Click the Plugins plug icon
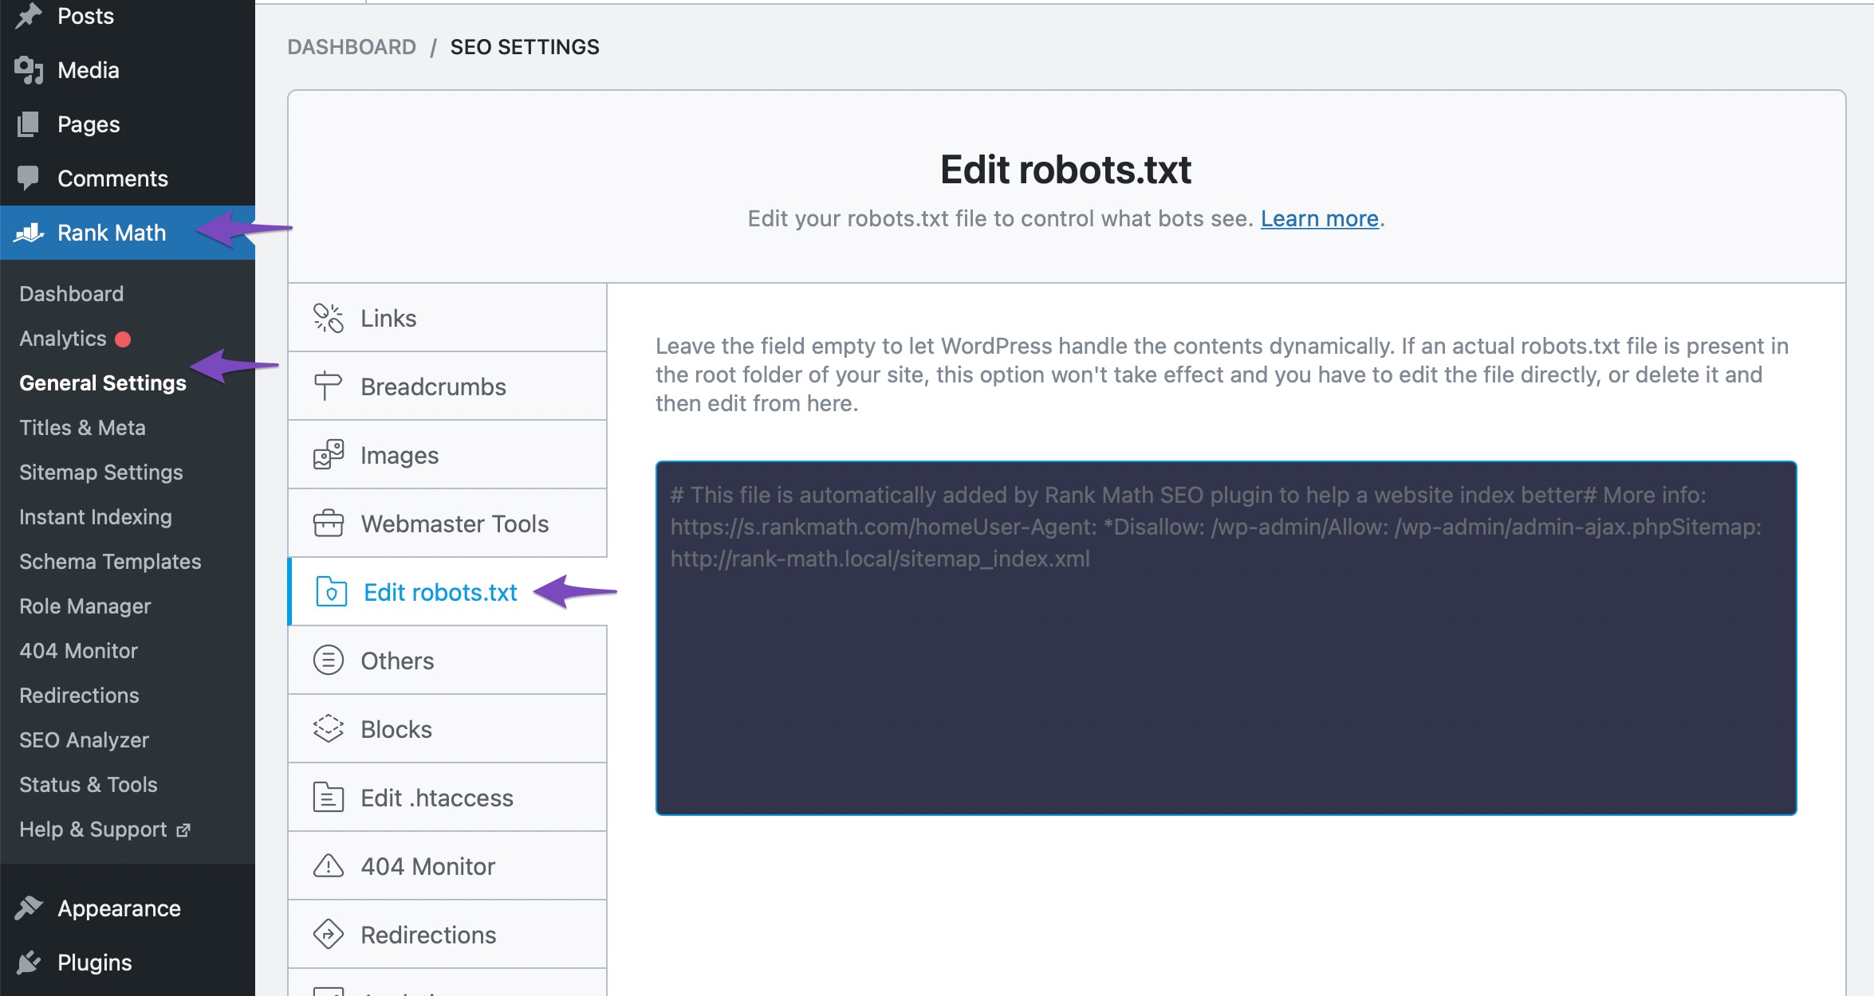1874x996 pixels. 29,962
